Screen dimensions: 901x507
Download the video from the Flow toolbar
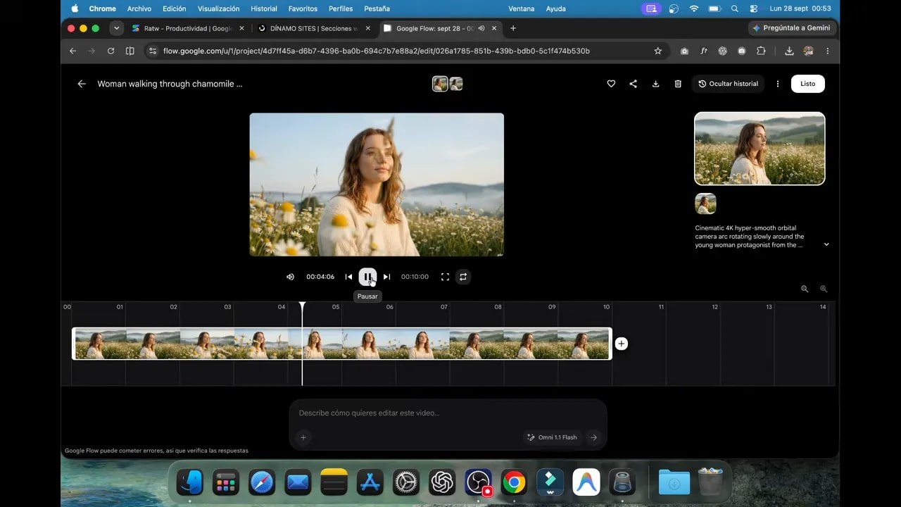[655, 84]
